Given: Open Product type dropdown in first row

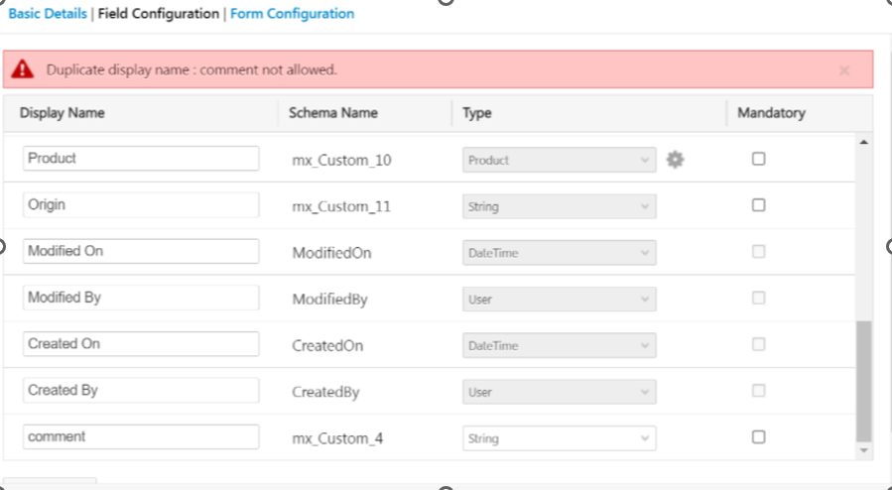Looking at the screenshot, I should [x=559, y=160].
